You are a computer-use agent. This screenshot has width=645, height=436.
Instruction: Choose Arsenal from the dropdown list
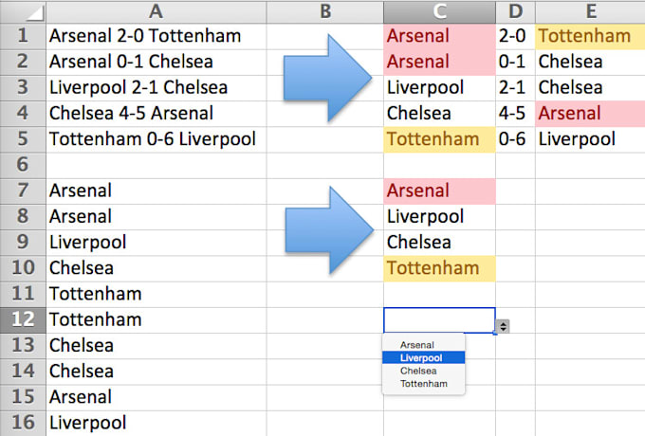pyautogui.click(x=417, y=345)
